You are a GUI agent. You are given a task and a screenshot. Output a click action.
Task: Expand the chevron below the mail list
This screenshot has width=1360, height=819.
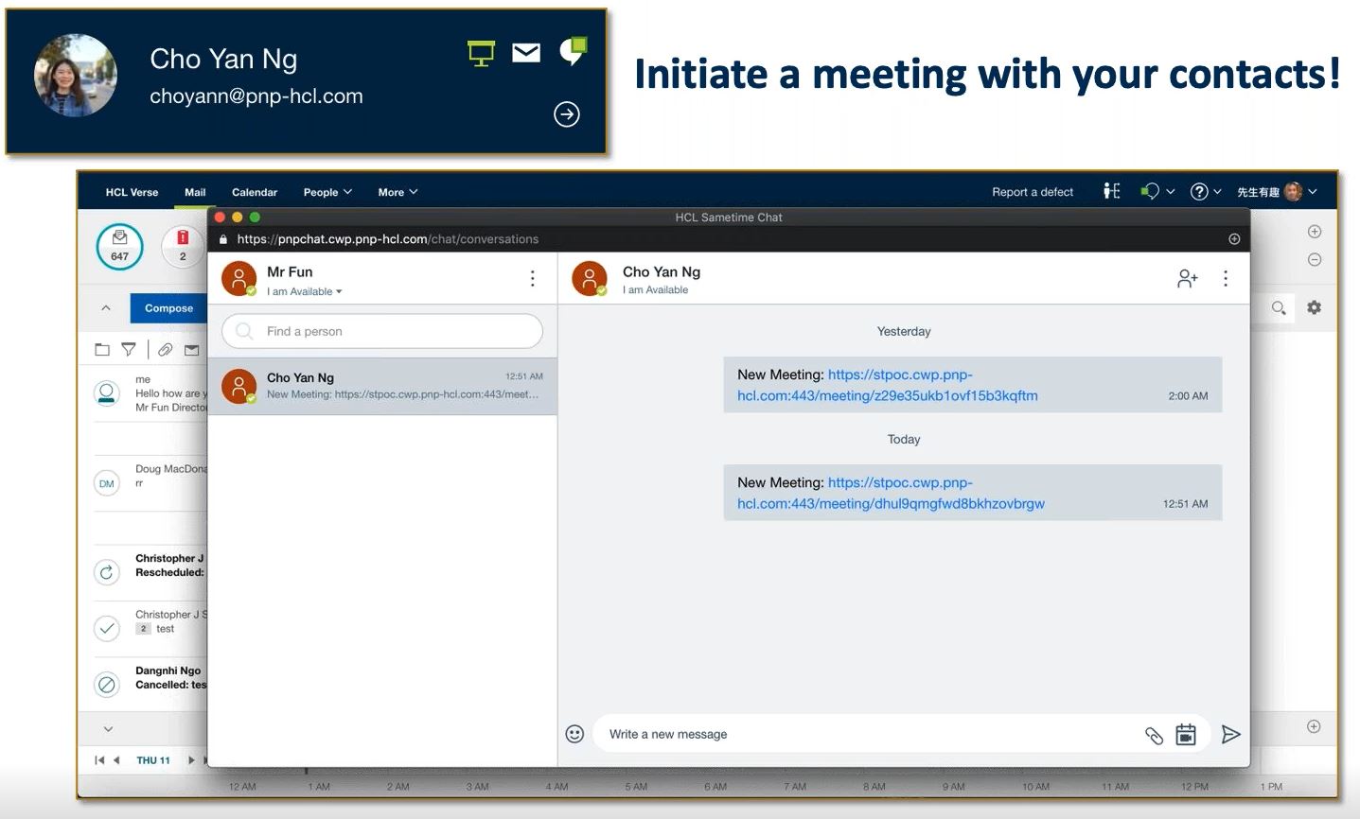(108, 729)
